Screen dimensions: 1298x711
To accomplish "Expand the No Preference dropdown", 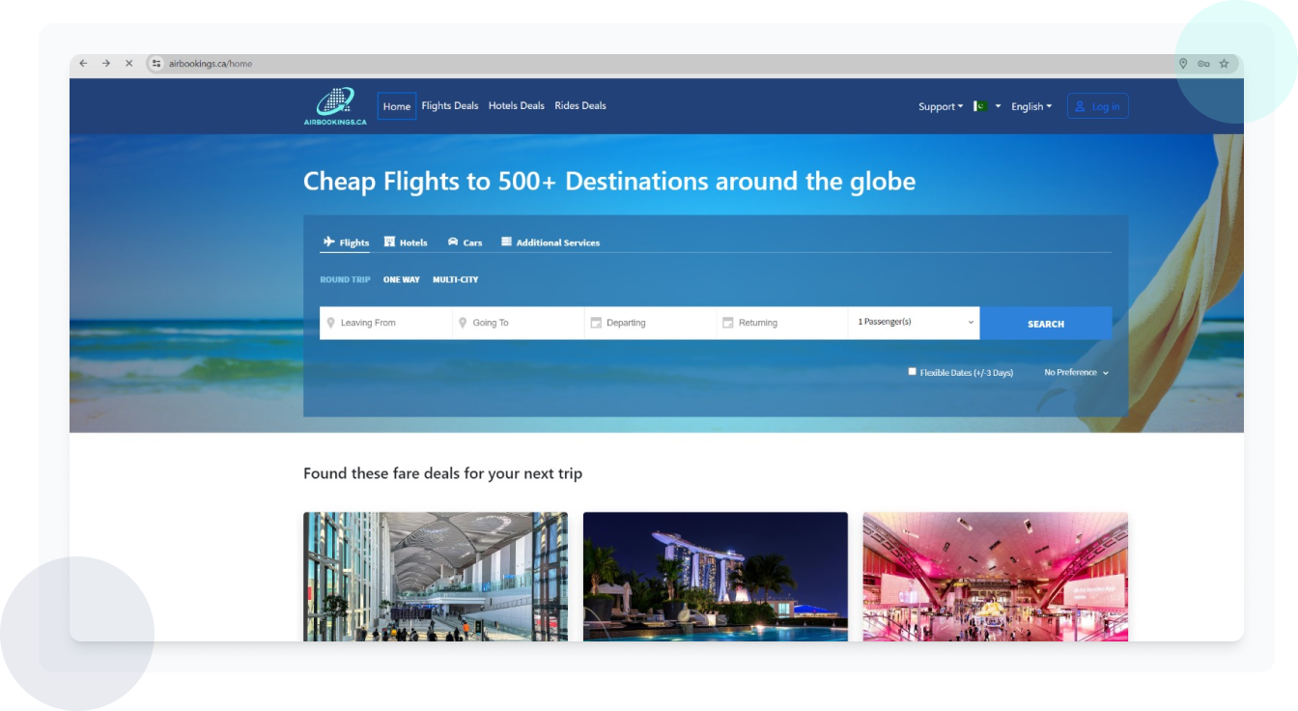I will [1076, 373].
